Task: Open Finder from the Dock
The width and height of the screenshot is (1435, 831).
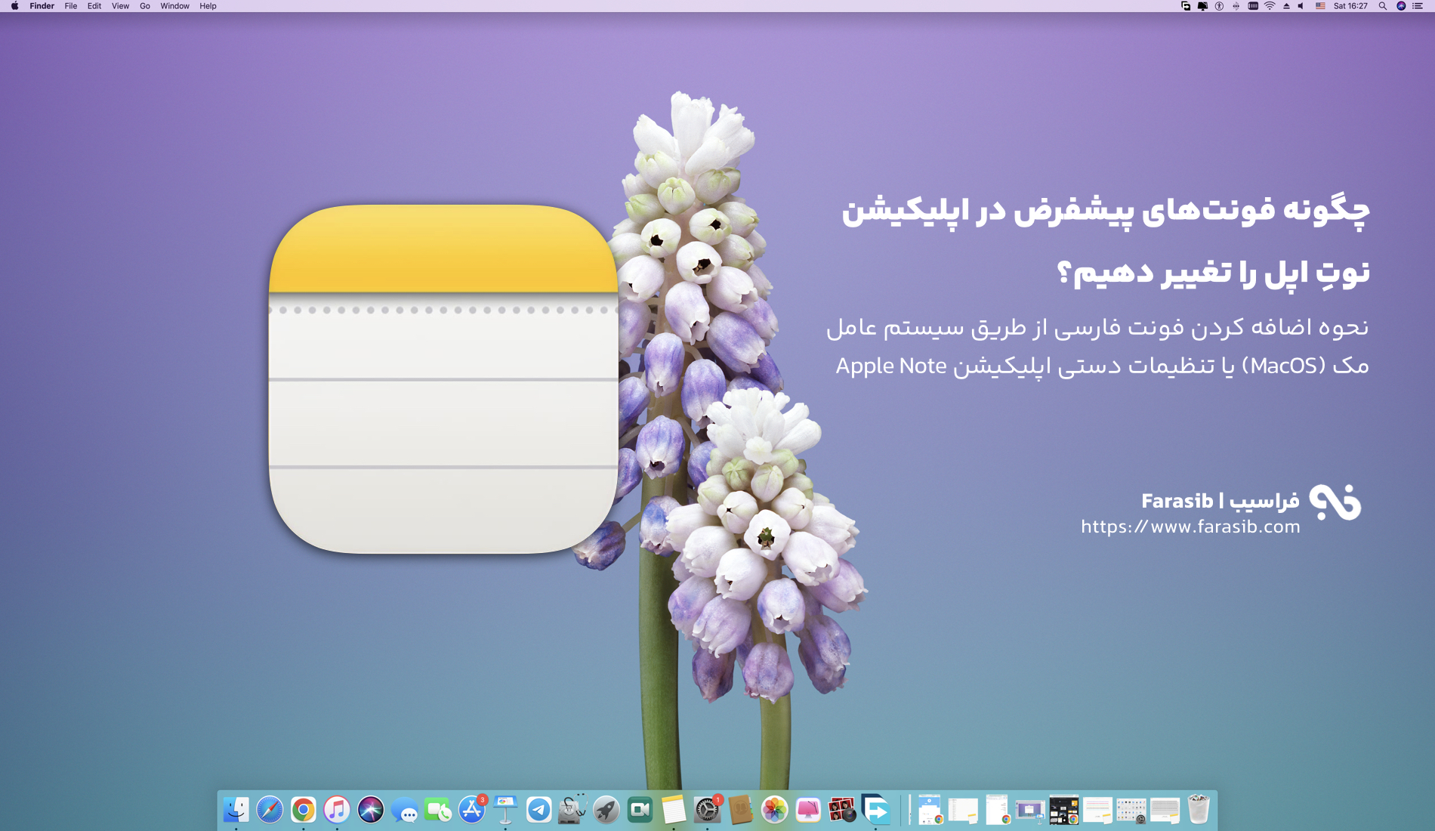Action: coord(236,810)
